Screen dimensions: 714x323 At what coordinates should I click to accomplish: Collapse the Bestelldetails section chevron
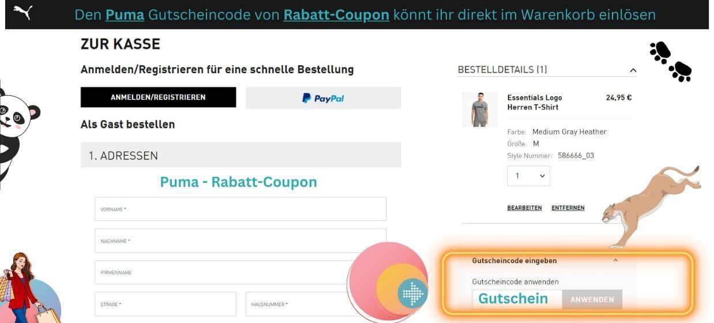[x=633, y=70]
